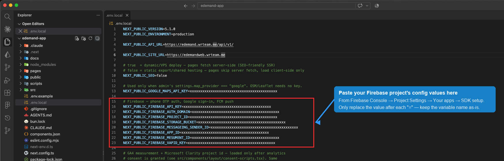Open Explorer more actions ellipsis menu
This screenshot has width=504, height=161.
[98, 15]
